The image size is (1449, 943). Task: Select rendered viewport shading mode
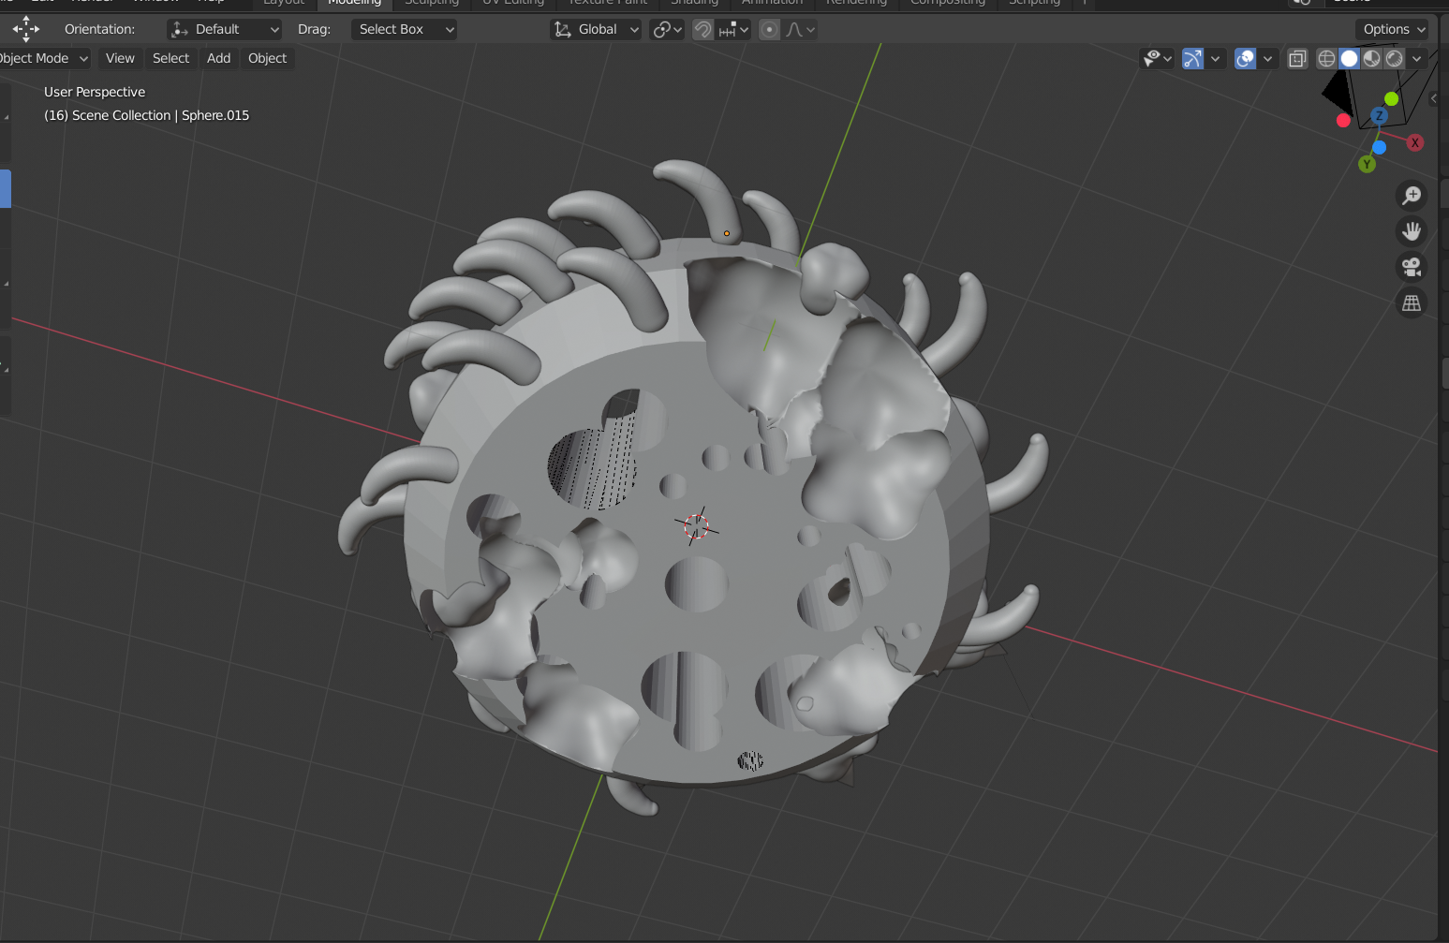pos(1394,58)
